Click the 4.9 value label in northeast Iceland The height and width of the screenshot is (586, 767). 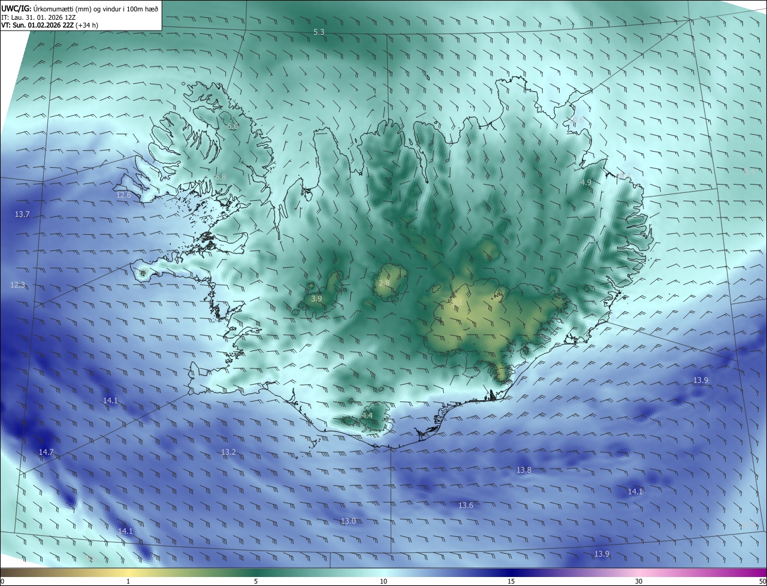(586, 182)
